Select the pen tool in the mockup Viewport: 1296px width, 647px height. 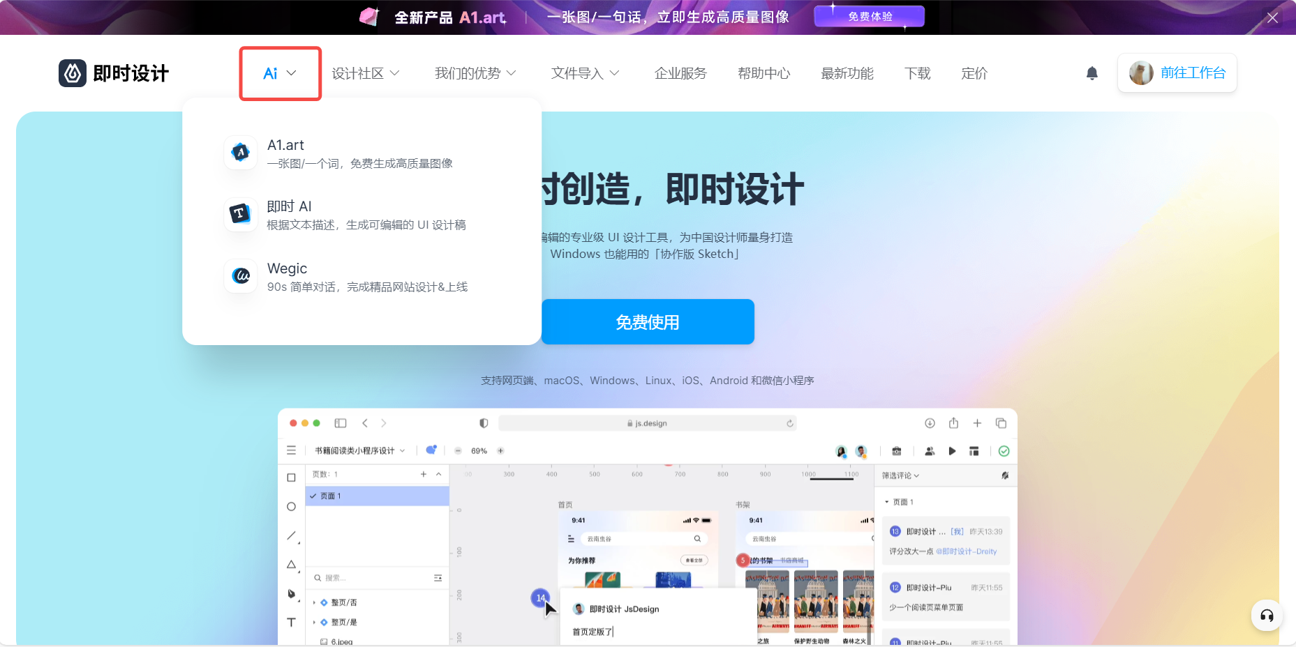tap(292, 594)
